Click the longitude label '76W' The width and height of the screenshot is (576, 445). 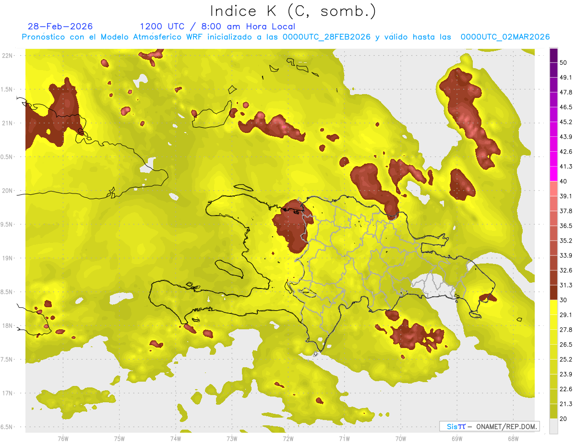pyautogui.click(x=63, y=438)
